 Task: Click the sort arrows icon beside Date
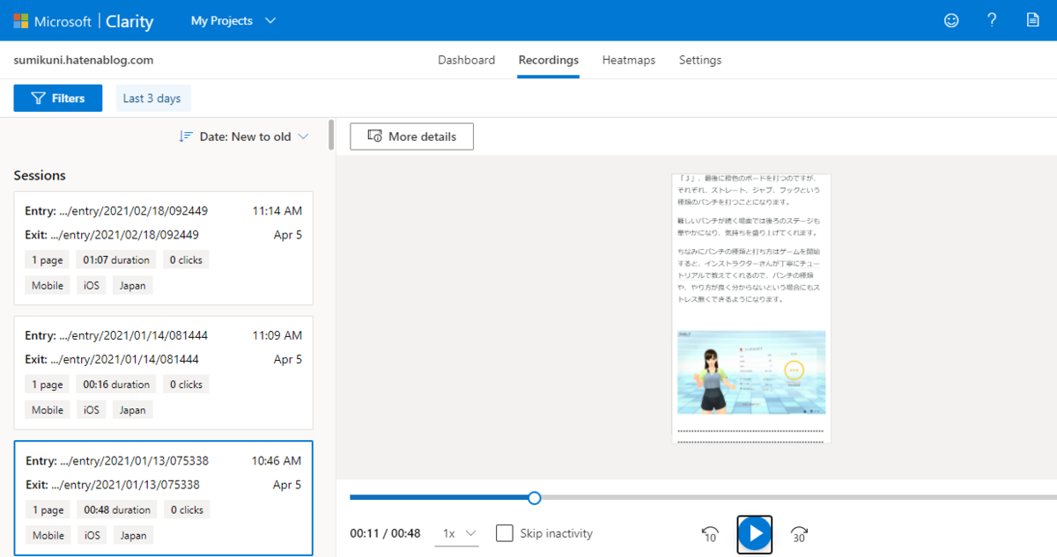(x=187, y=136)
